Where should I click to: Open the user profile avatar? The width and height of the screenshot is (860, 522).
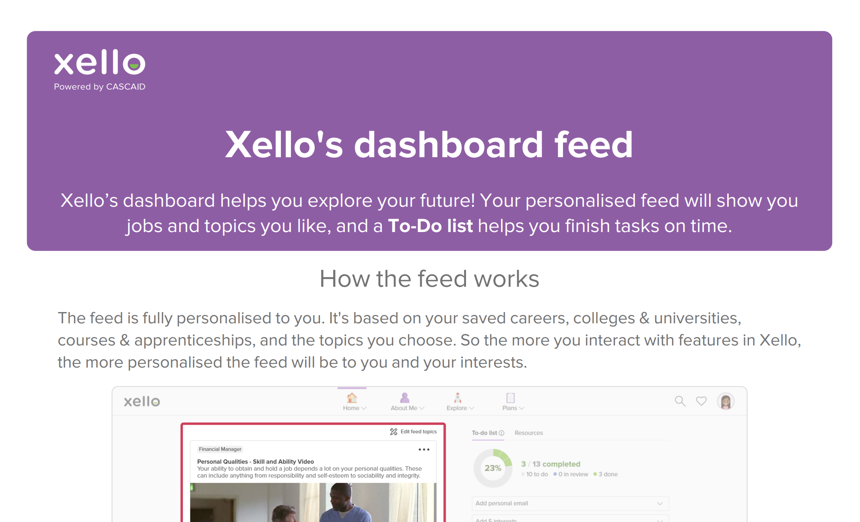726,401
